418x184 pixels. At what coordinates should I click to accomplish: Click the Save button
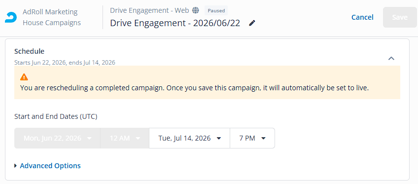(x=400, y=17)
